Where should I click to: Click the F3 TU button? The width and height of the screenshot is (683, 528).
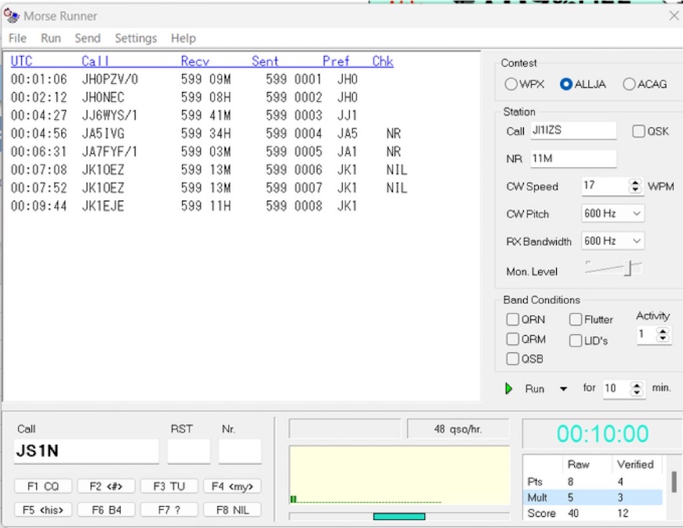pos(169,486)
